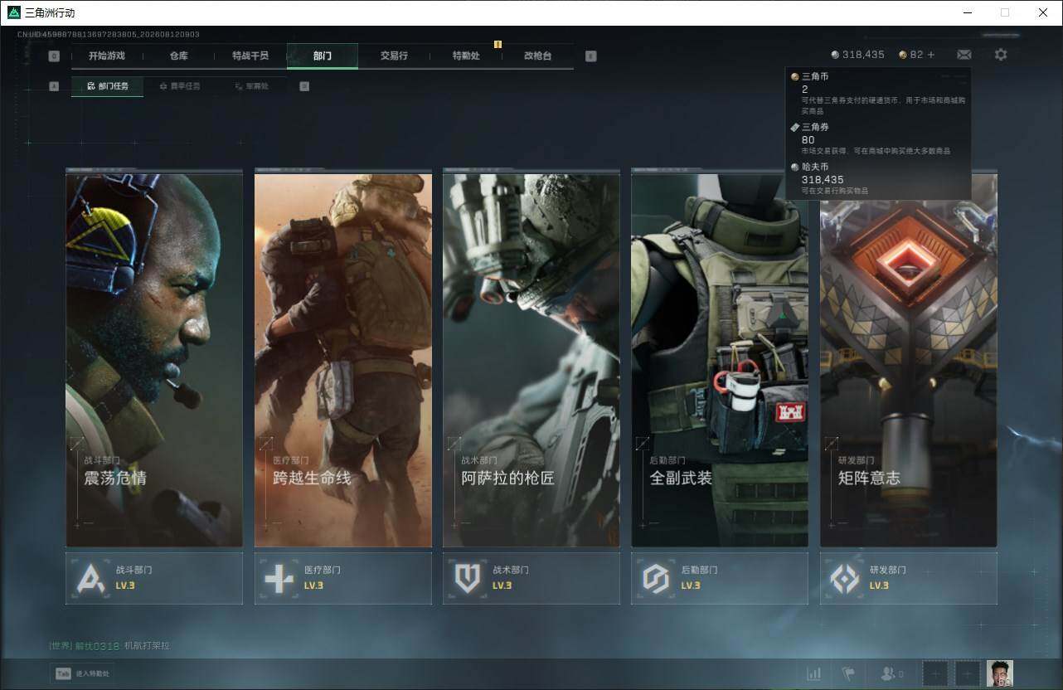This screenshot has height=690, width=1063.
Task: Open the settings gear icon
Action: pyautogui.click(x=1001, y=55)
